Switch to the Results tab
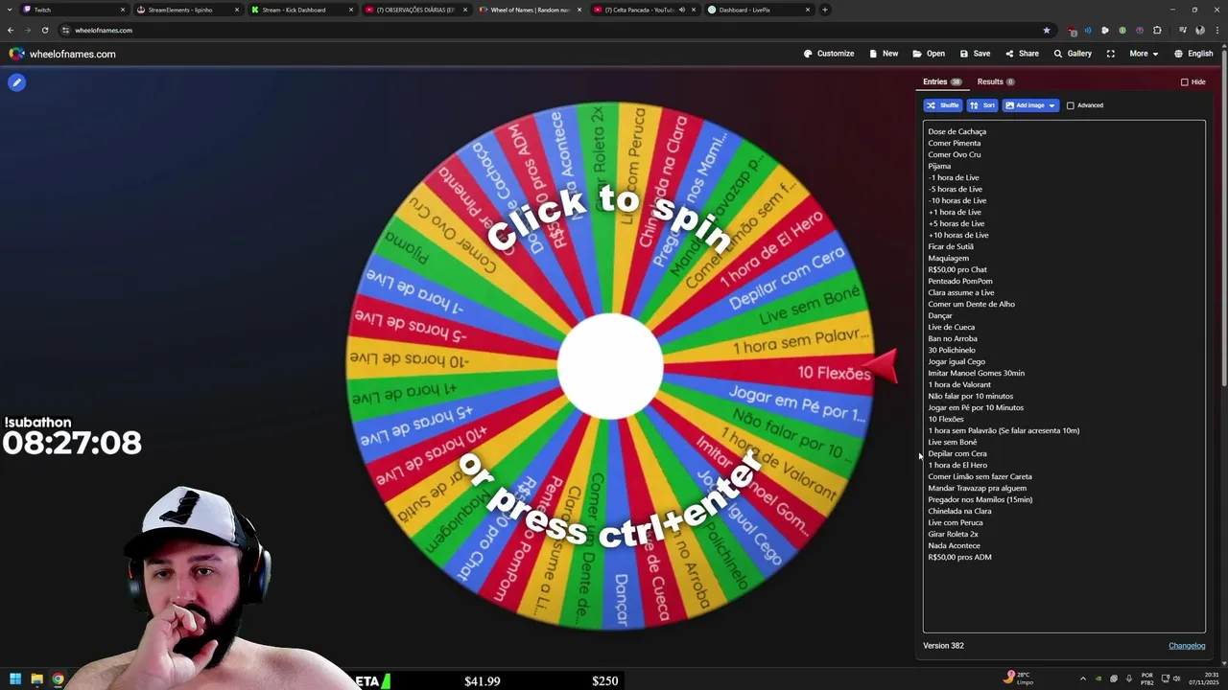The image size is (1228, 690). tap(996, 82)
